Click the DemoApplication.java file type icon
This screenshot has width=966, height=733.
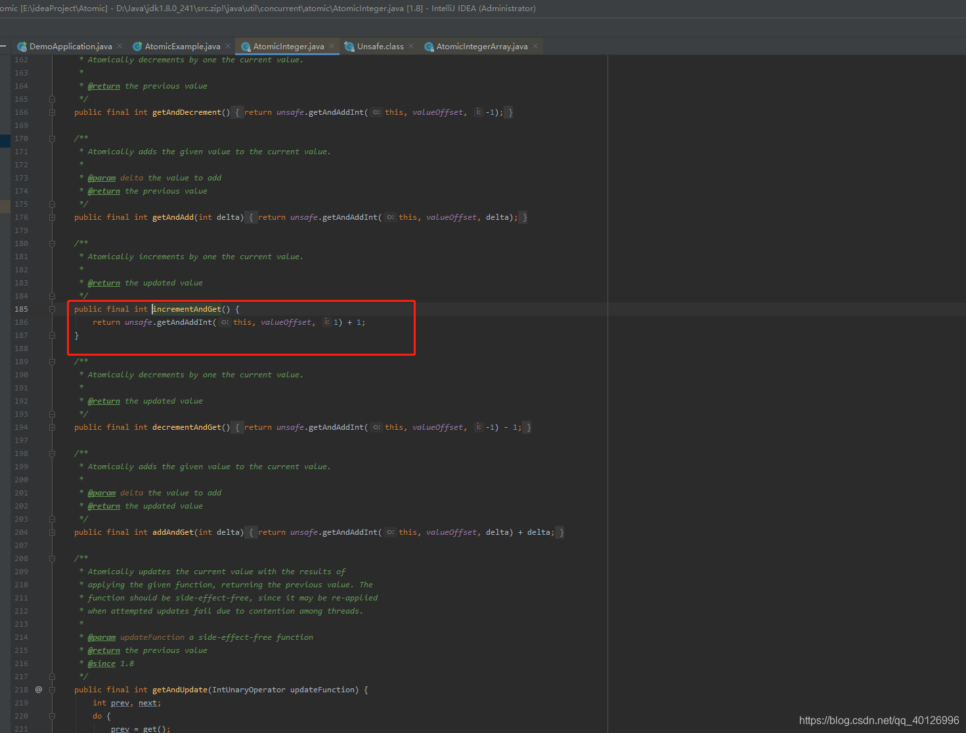(22, 47)
